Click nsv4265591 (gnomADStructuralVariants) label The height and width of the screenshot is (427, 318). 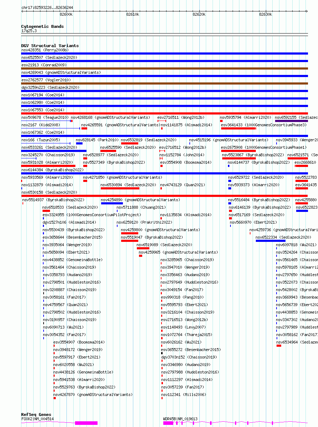click(x=120, y=125)
